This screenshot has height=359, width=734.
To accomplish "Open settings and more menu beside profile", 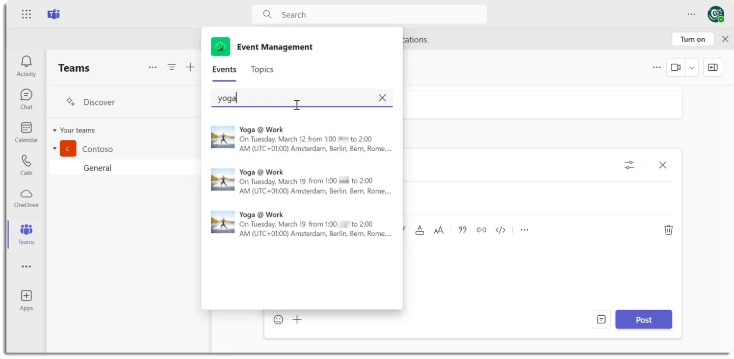I will point(691,14).
